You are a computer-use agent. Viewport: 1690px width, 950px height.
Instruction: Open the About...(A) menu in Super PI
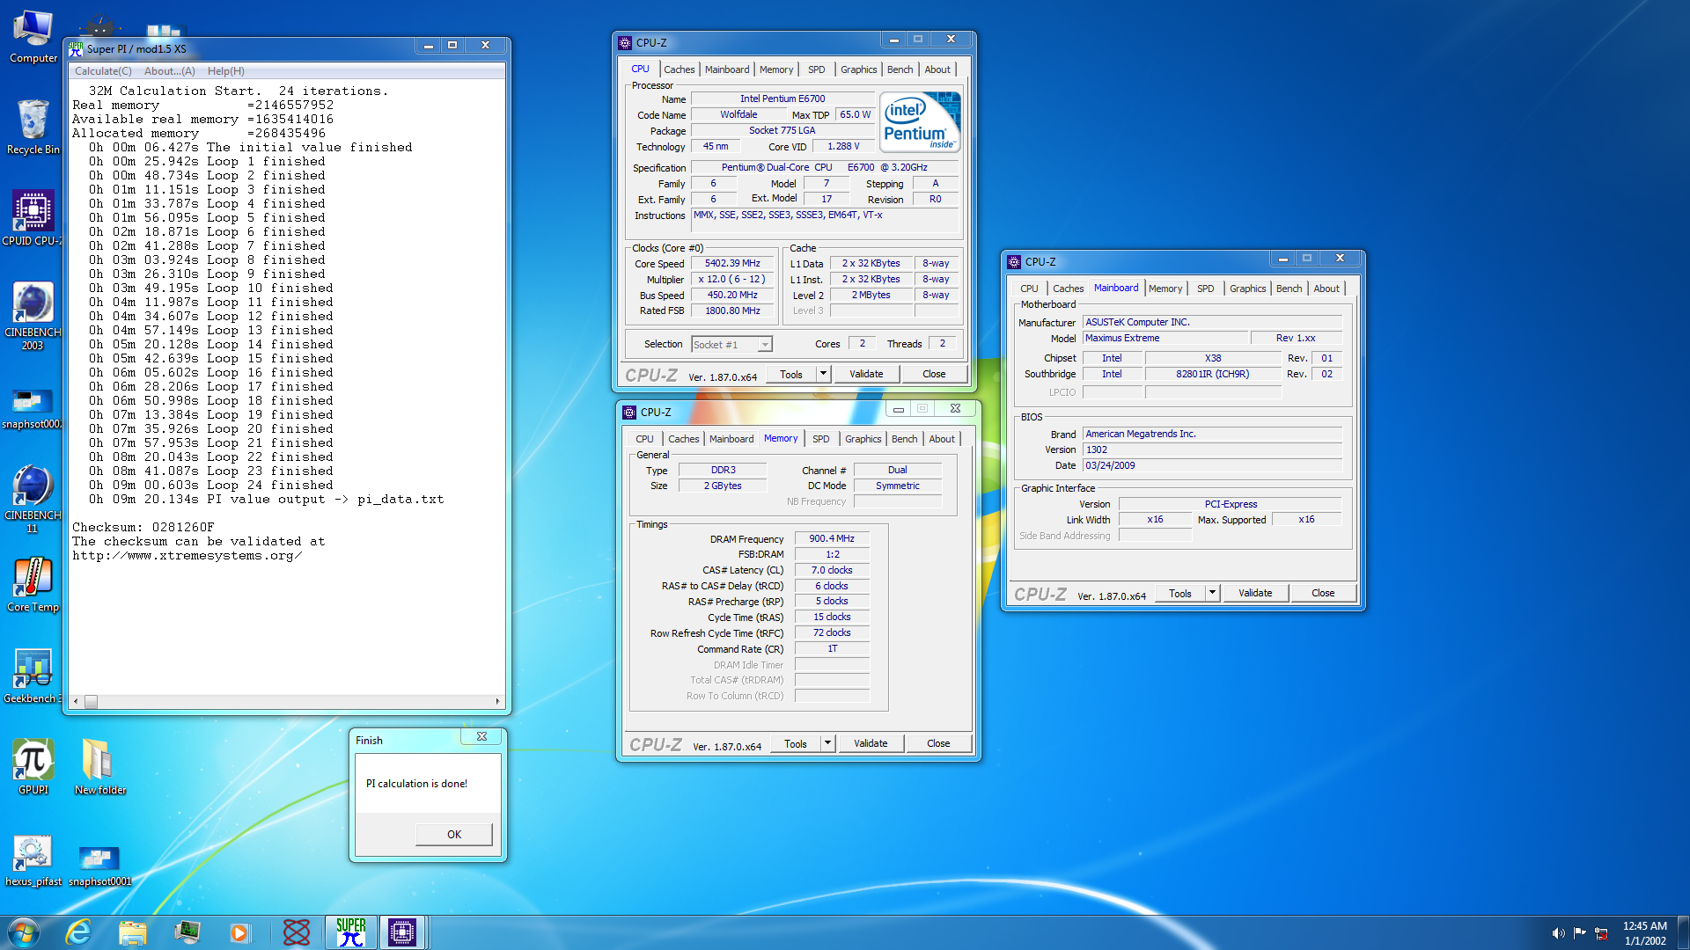170,71
